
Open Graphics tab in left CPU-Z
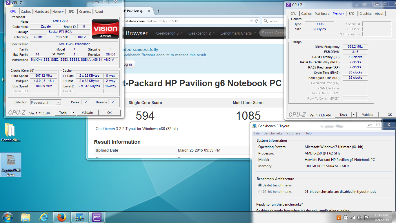(85, 12)
